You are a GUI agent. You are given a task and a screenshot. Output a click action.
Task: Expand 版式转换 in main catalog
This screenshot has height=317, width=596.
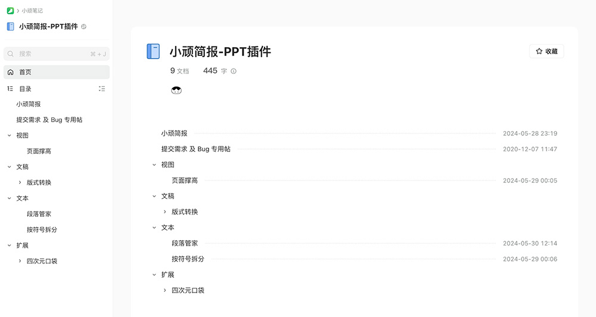click(x=165, y=212)
